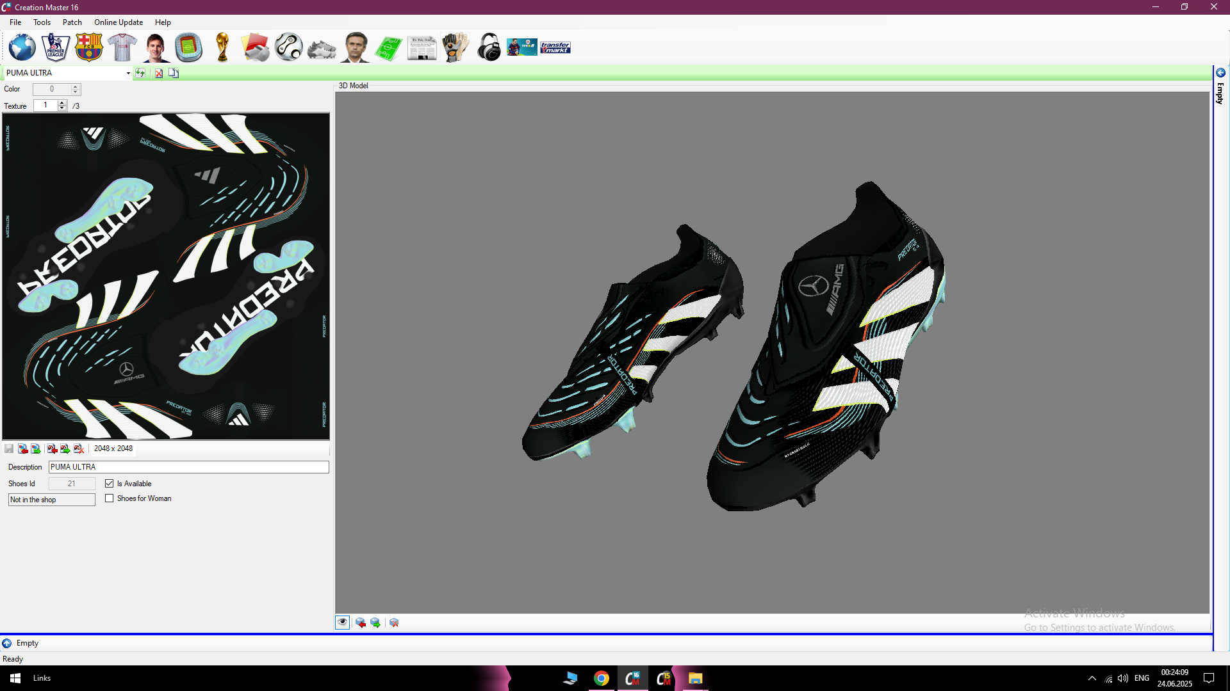1230x691 pixels.
Task: Open the green pitch formations icon
Action: [389, 47]
